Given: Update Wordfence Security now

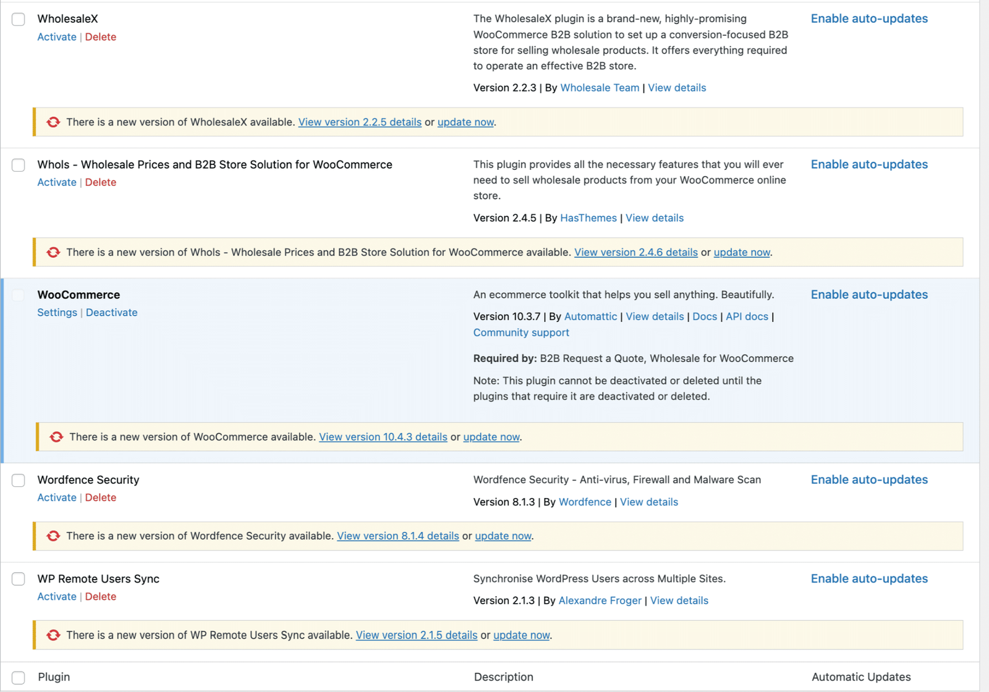Looking at the screenshot, I should point(503,536).
